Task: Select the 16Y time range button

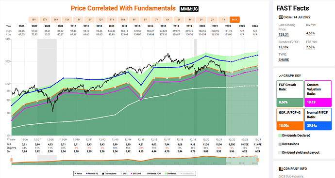Action: [56, 19]
